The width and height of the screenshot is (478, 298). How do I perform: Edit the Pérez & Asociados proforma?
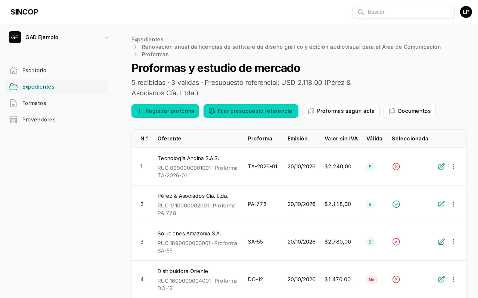point(441,204)
